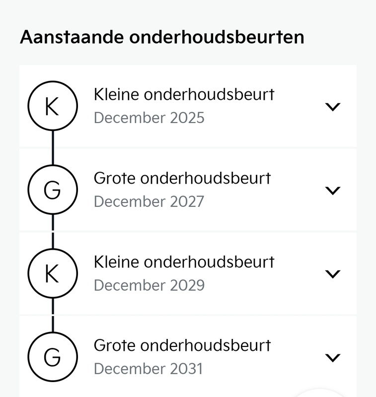Tap the second Kleine onderhoudsbeurt title
Screen dimensions: 376x397
point(184,262)
